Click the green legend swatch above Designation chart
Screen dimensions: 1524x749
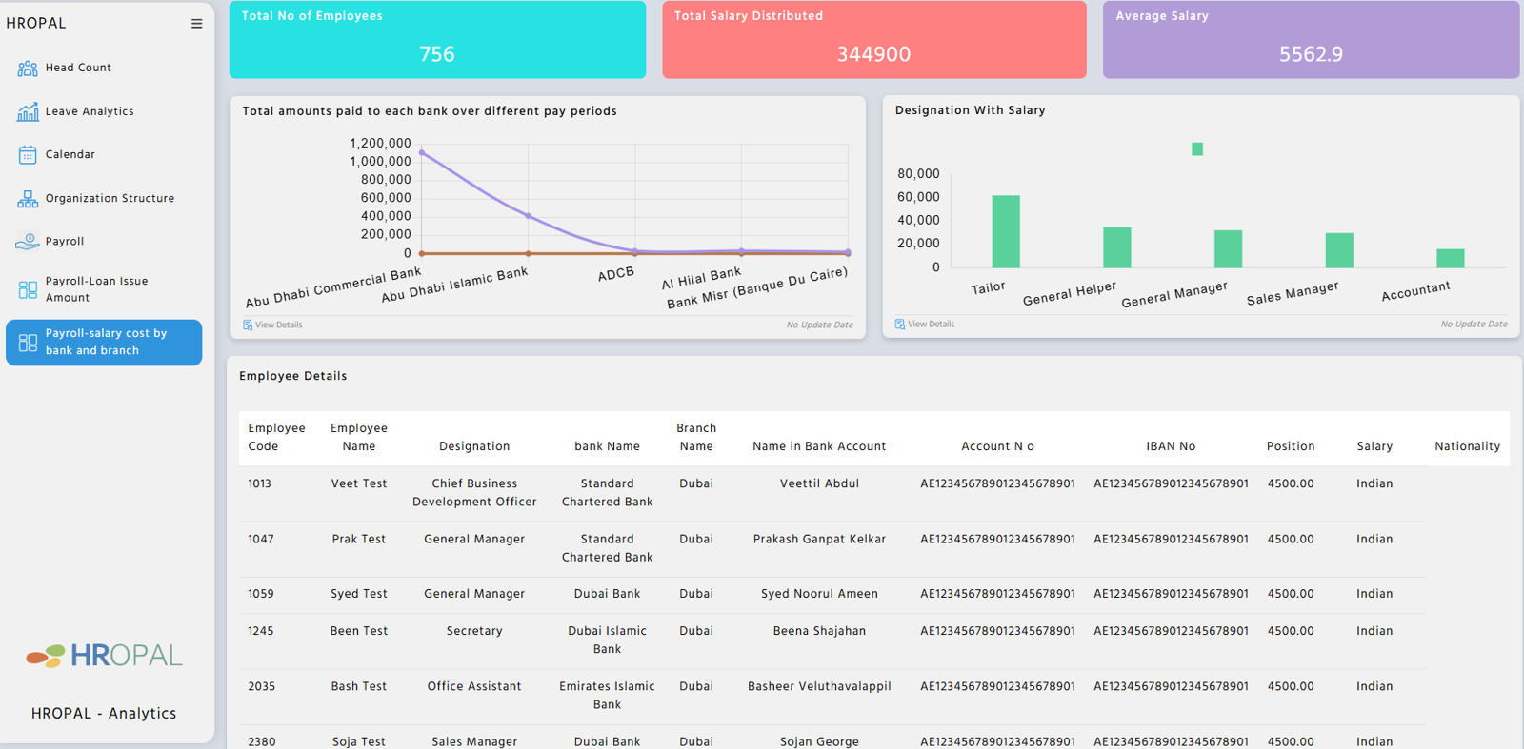pos(1197,149)
